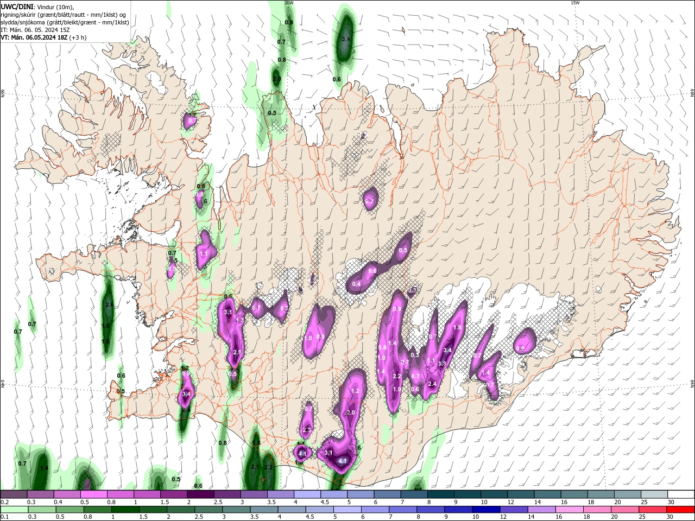Viewport: 695px width, 521px height.
Task: Click the dark navy 10–12 swatch in lower legend
Action: (485, 510)
